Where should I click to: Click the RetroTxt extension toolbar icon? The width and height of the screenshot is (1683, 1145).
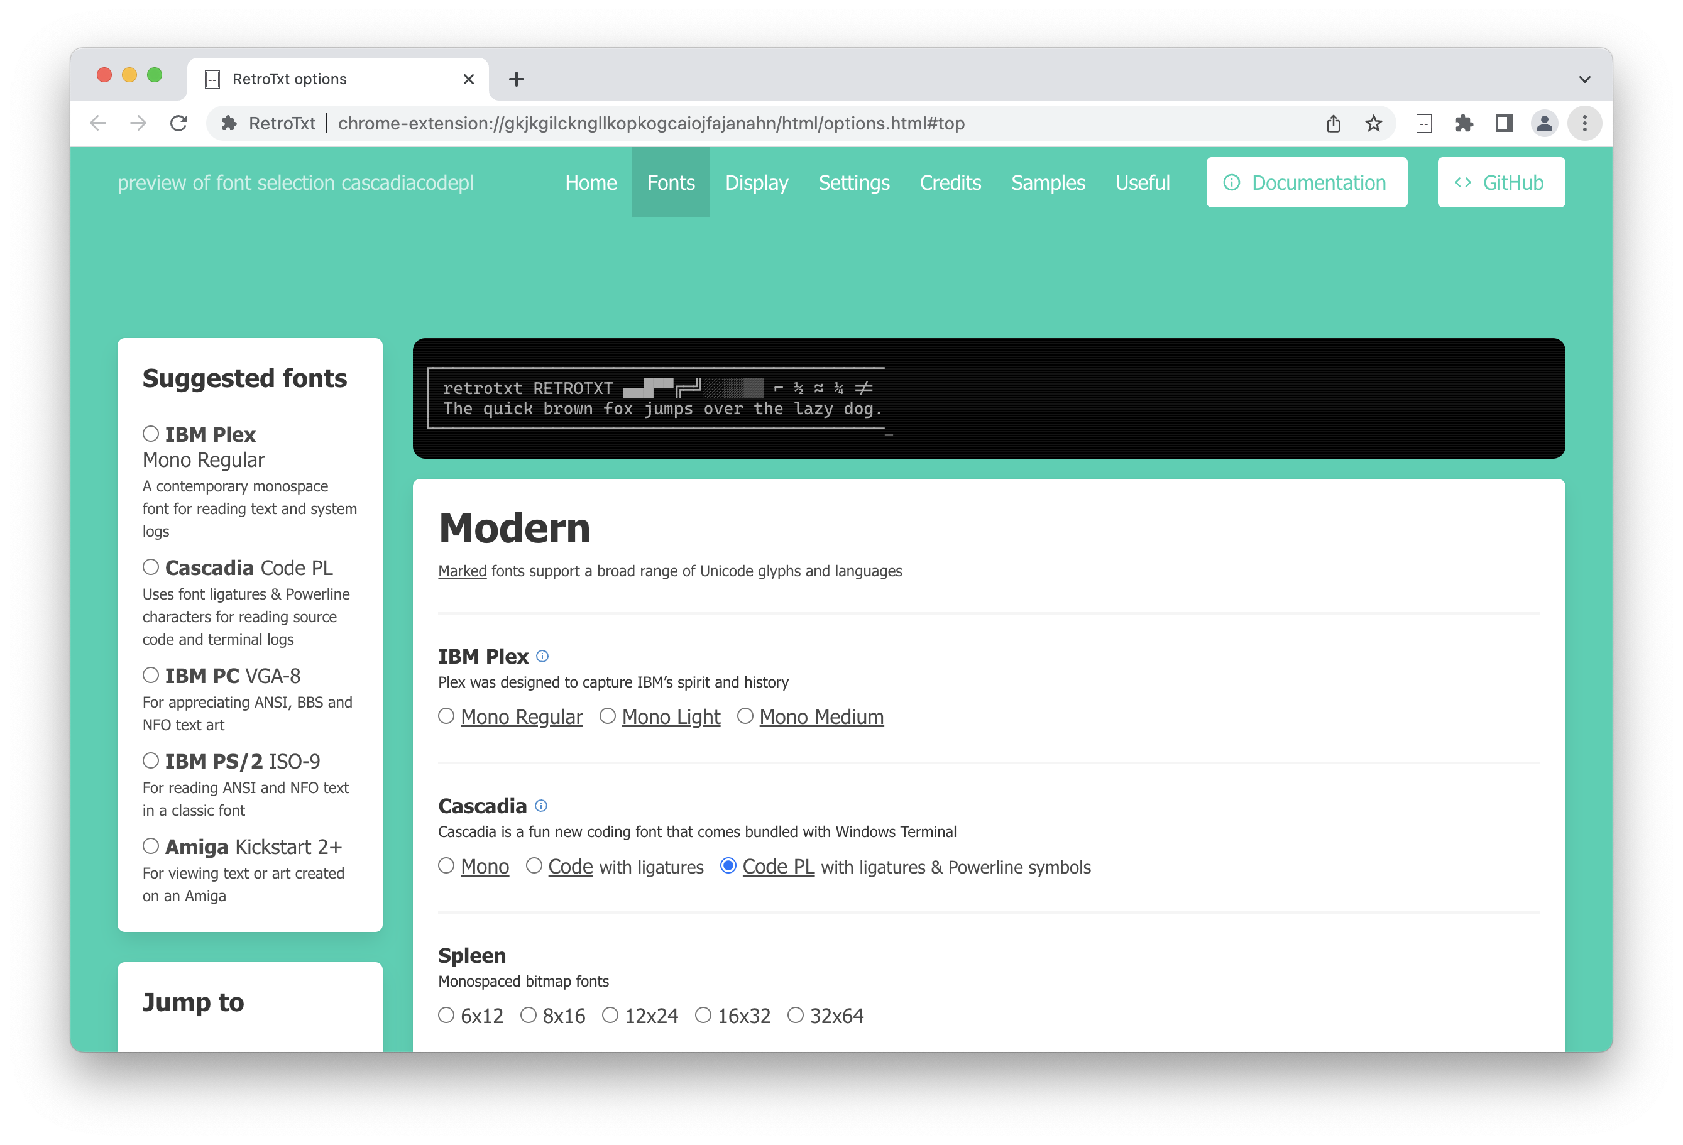(x=1423, y=123)
